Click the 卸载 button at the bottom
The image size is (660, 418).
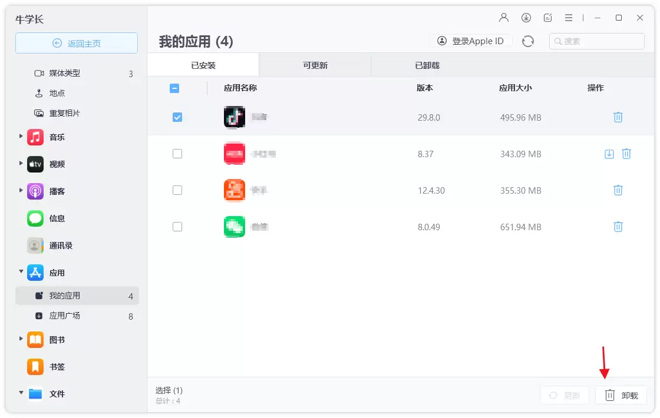621,395
